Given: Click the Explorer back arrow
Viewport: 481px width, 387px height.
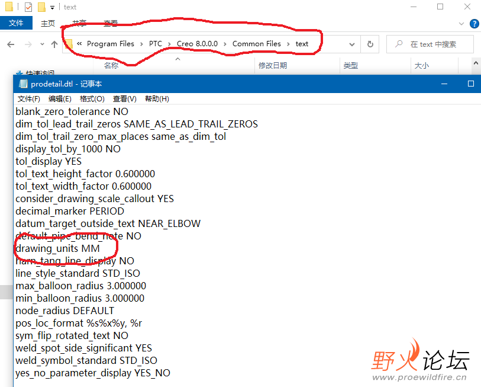Looking at the screenshot, I should [11, 44].
